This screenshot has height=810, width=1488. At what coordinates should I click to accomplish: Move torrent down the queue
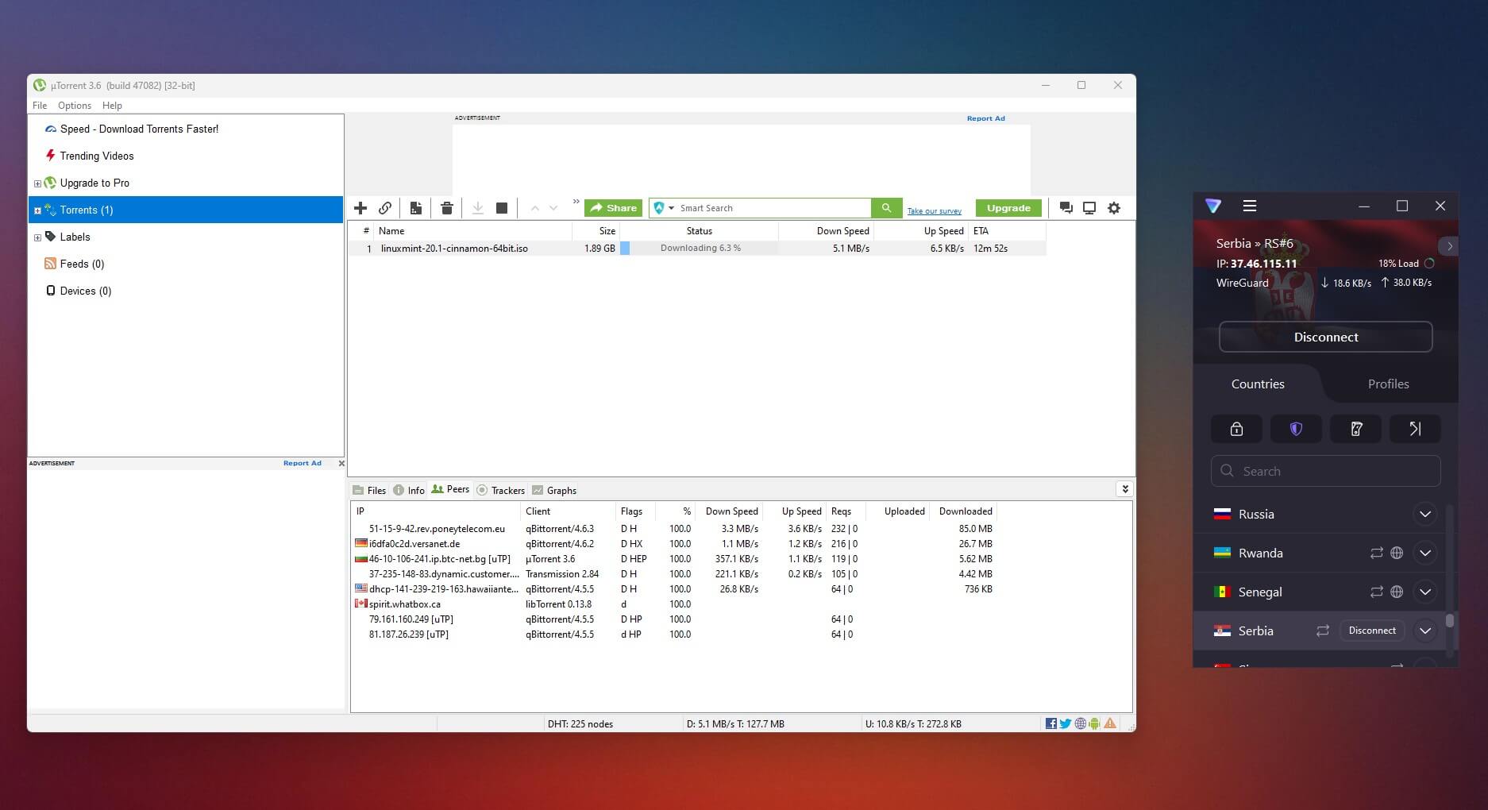[x=553, y=208]
